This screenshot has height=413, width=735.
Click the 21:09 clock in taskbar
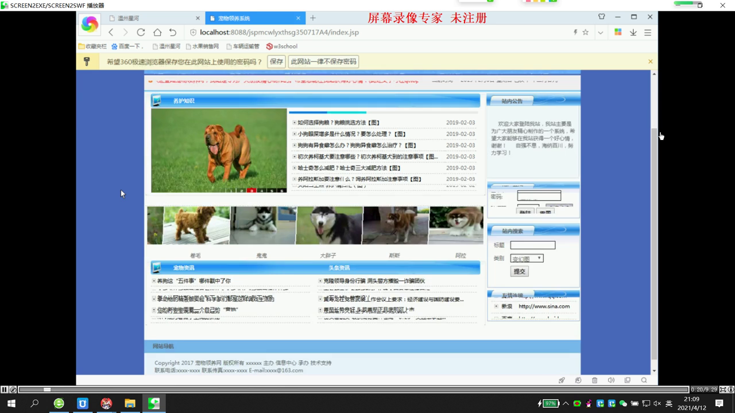tap(692, 399)
